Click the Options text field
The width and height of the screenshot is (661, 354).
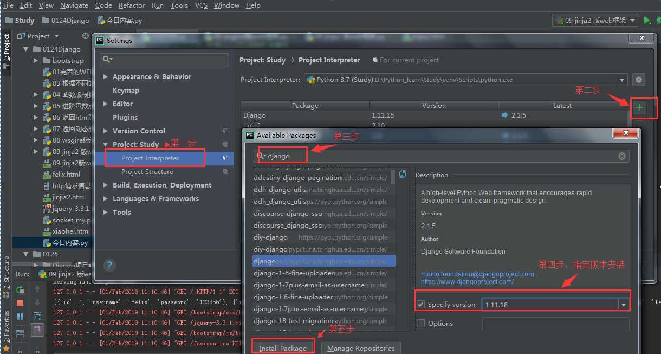555,324
